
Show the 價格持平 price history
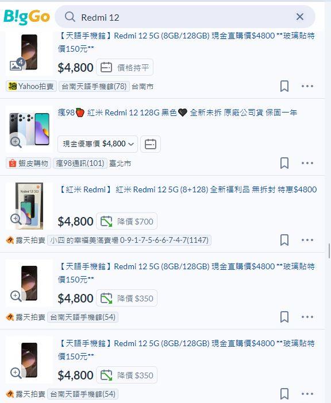125,67
